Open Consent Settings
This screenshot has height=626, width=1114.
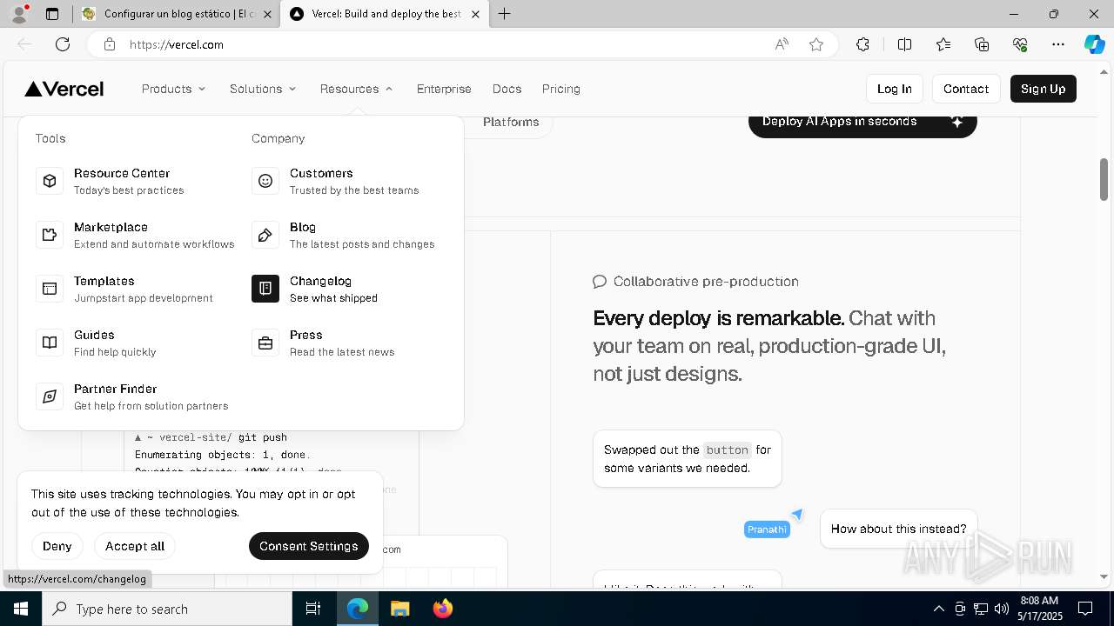tap(309, 546)
